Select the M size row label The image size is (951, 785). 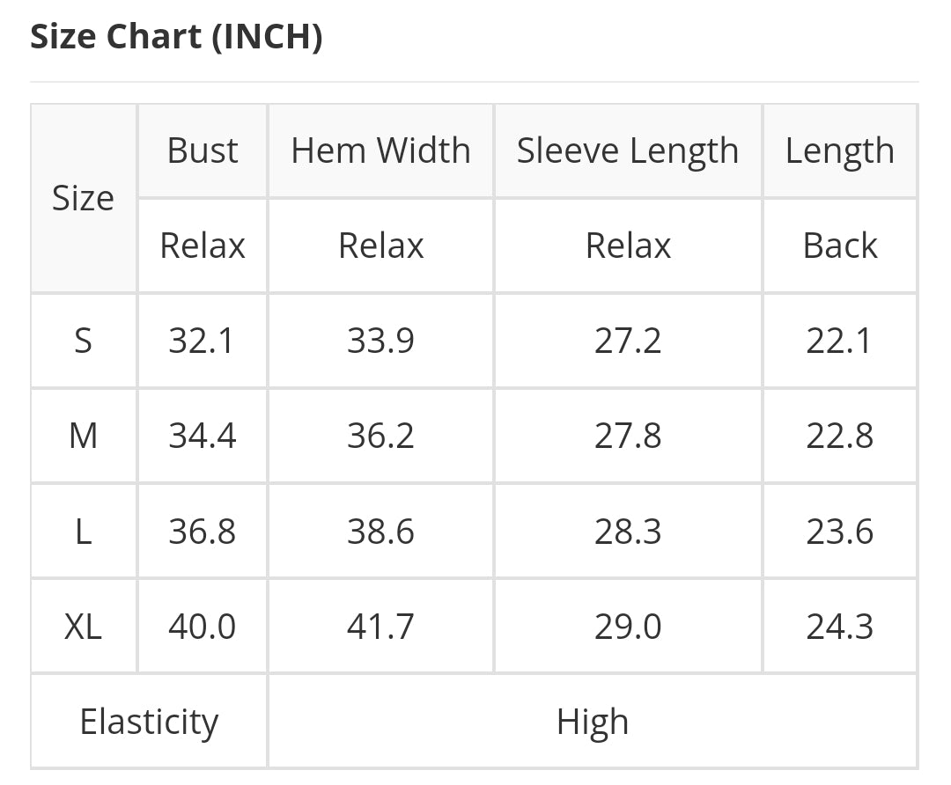coord(84,436)
